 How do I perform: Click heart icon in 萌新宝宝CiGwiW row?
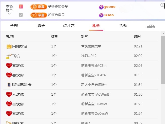(9, 104)
